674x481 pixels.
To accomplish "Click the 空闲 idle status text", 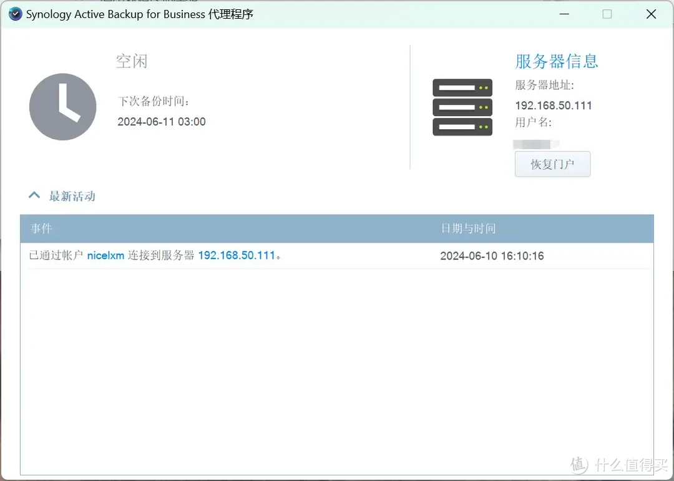I will pyautogui.click(x=131, y=61).
